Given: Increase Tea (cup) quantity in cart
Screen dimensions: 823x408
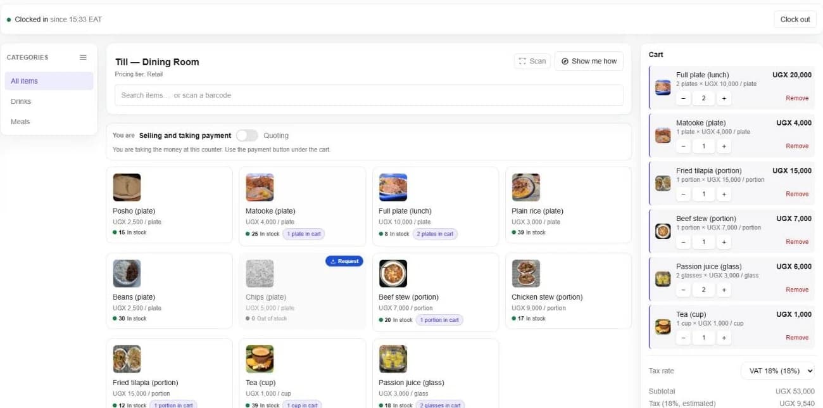Looking at the screenshot, I should tap(724, 338).
